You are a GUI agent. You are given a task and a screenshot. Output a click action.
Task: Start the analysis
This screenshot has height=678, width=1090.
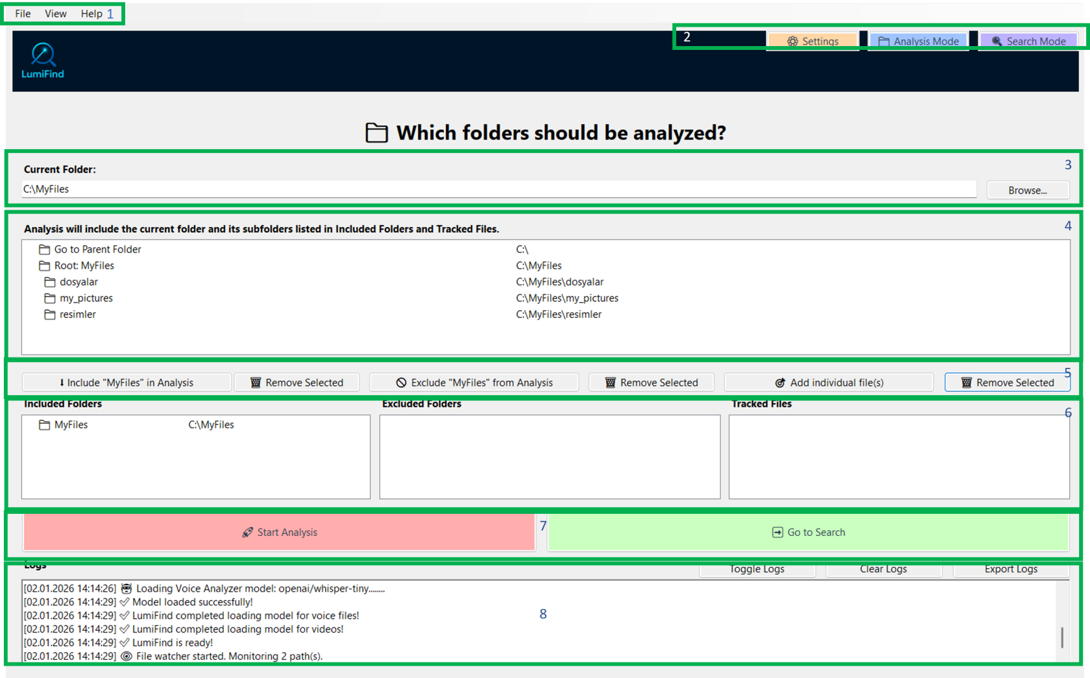[279, 532]
